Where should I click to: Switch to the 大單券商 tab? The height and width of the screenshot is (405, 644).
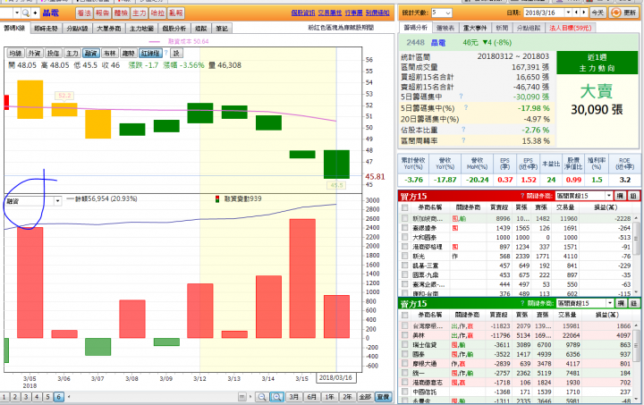[x=109, y=29]
